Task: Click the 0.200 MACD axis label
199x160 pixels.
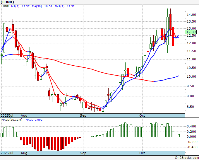Action: pyautogui.click(x=191, y=132)
